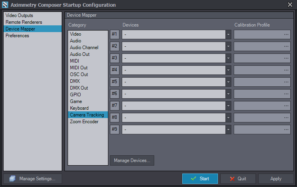Open Manage Settings with the stacked windows icon
The image size is (297, 187).
click(32, 179)
